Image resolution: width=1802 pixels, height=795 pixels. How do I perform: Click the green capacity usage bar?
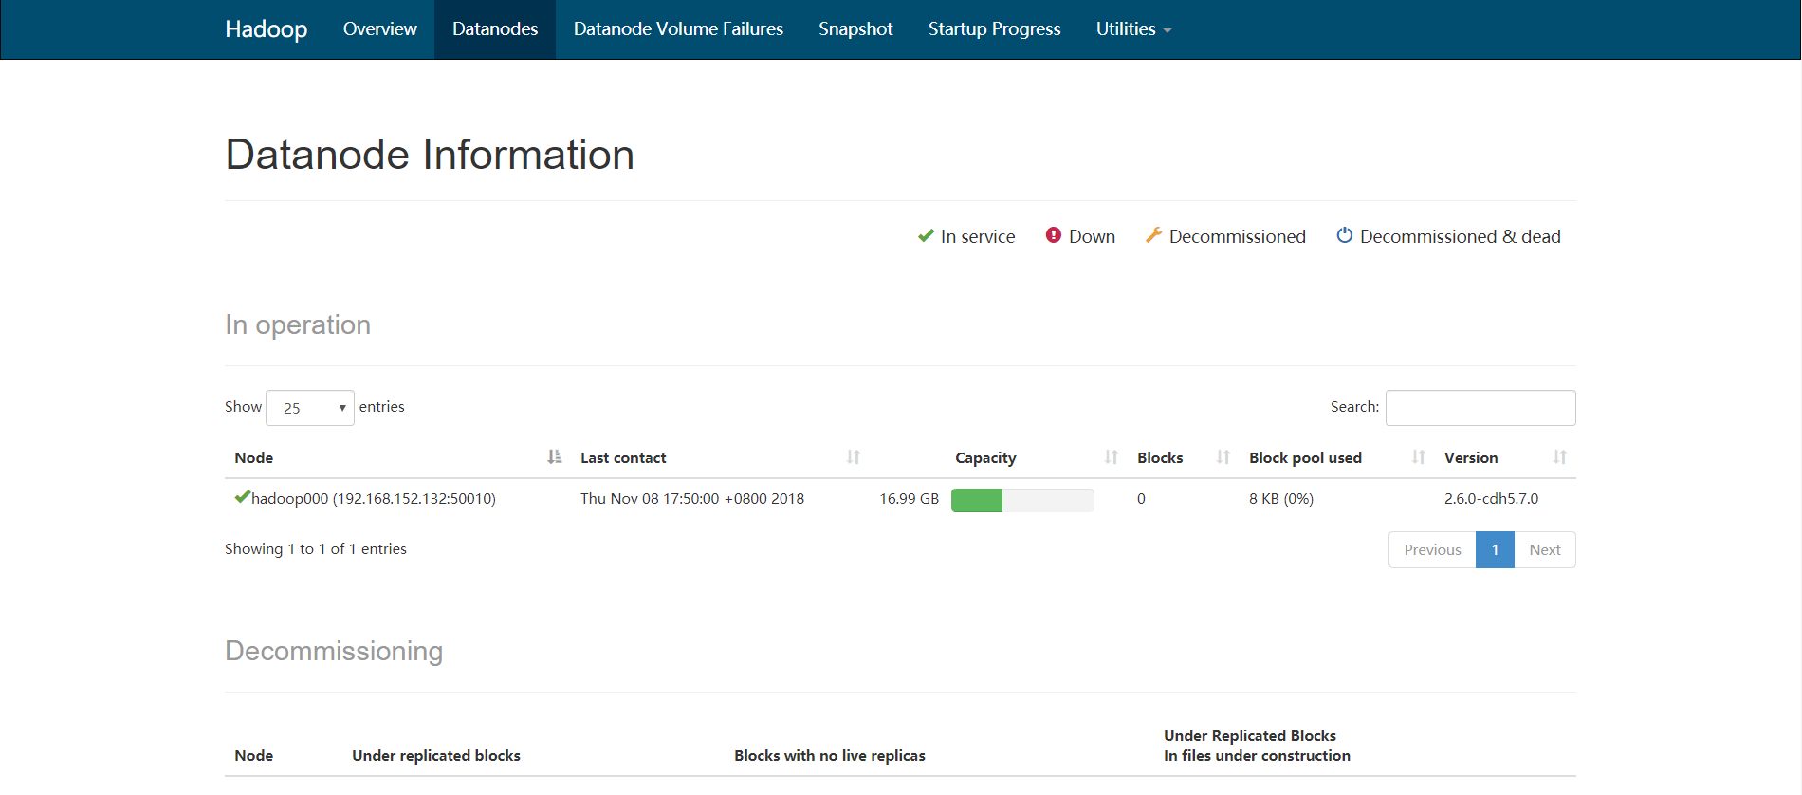977,500
